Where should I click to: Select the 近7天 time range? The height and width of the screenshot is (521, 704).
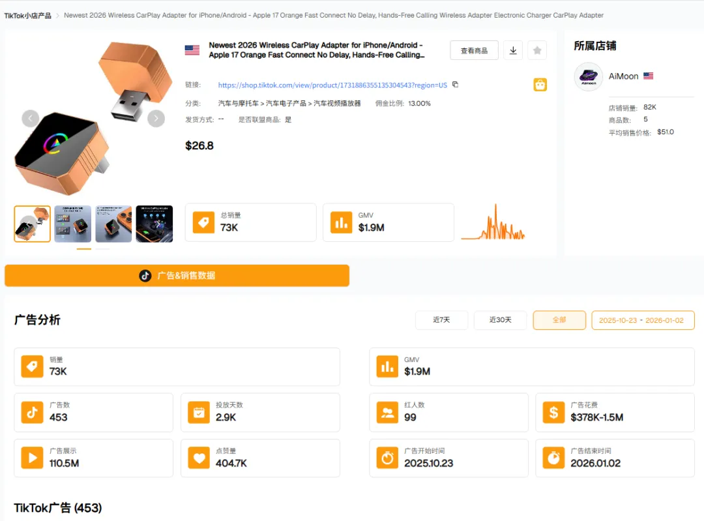coord(441,320)
